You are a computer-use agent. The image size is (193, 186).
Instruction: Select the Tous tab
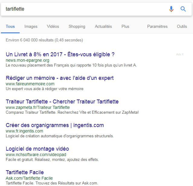[10, 27]
